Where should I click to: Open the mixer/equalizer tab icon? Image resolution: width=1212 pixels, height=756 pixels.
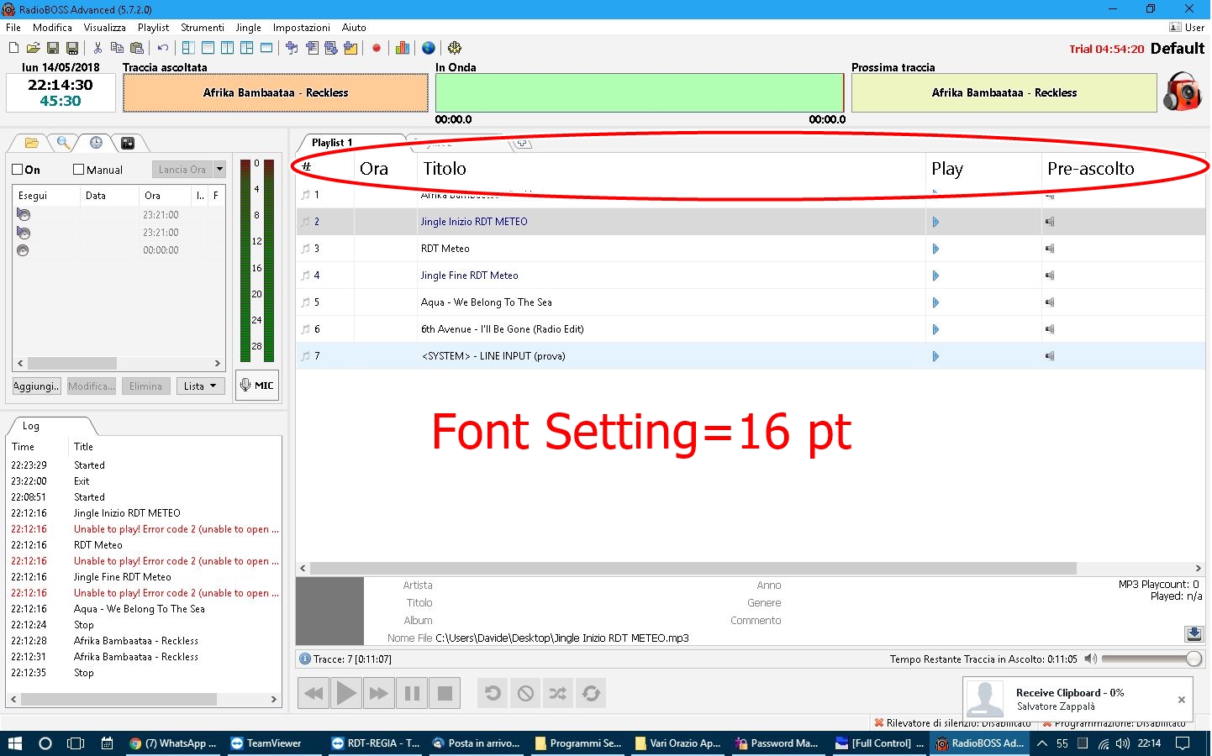(128, 143)
